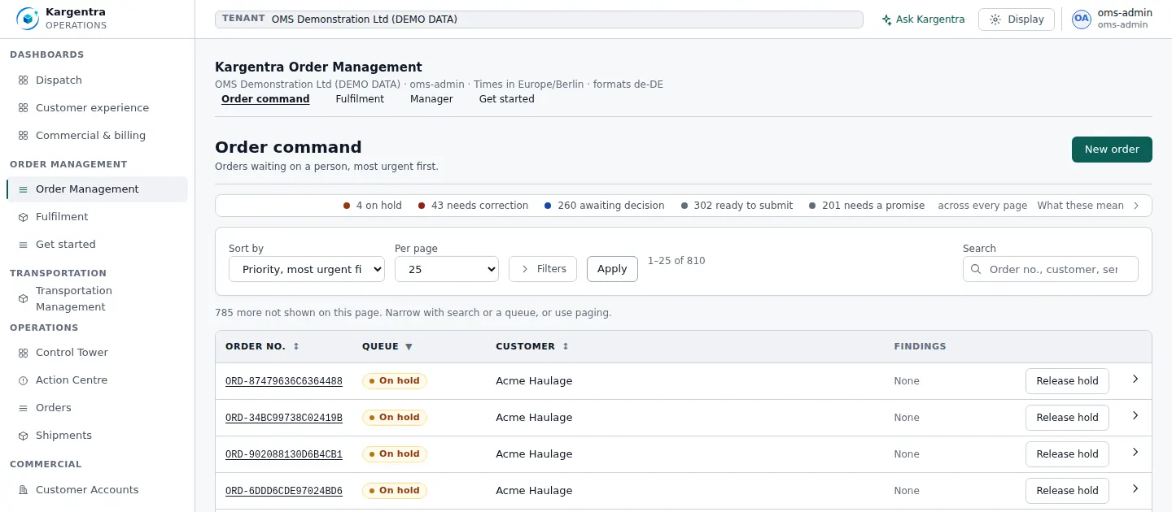The image size is (1172, 512).
Task: Expand the status summary bar chevron
Action: pos(1137,206)
